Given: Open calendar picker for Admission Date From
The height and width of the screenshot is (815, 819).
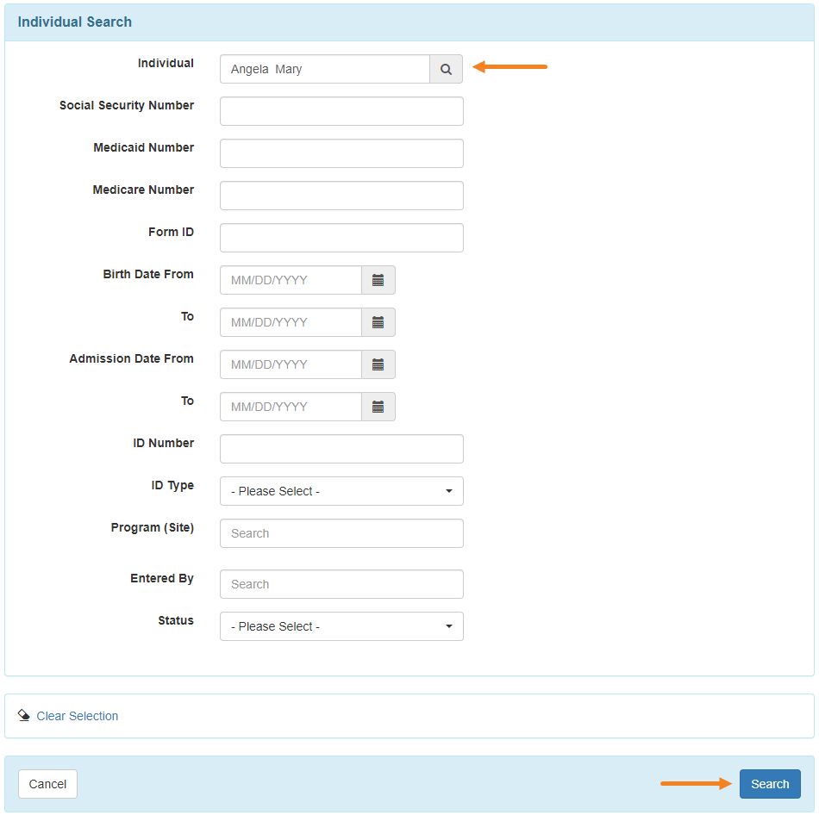Looking at the screenshot, I should point(378,364).
